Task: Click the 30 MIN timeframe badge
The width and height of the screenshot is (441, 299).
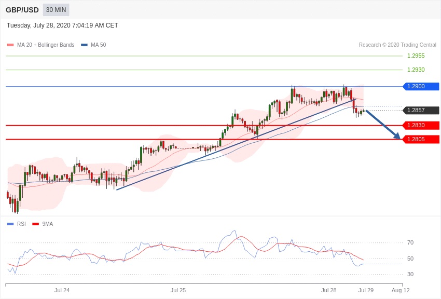Action: (x=56, y=10)
